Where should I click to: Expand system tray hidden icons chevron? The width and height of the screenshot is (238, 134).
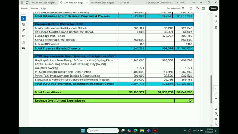click(185, 131)
